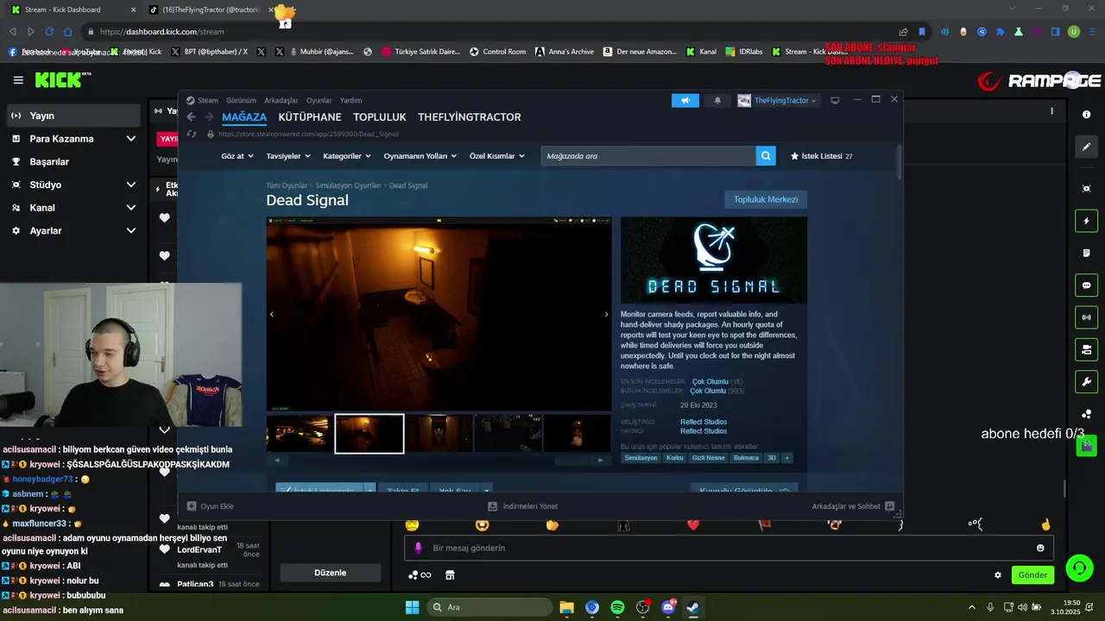Toggle the microphone icon in system tray
1105x621 pixels.
click(990, 607)
